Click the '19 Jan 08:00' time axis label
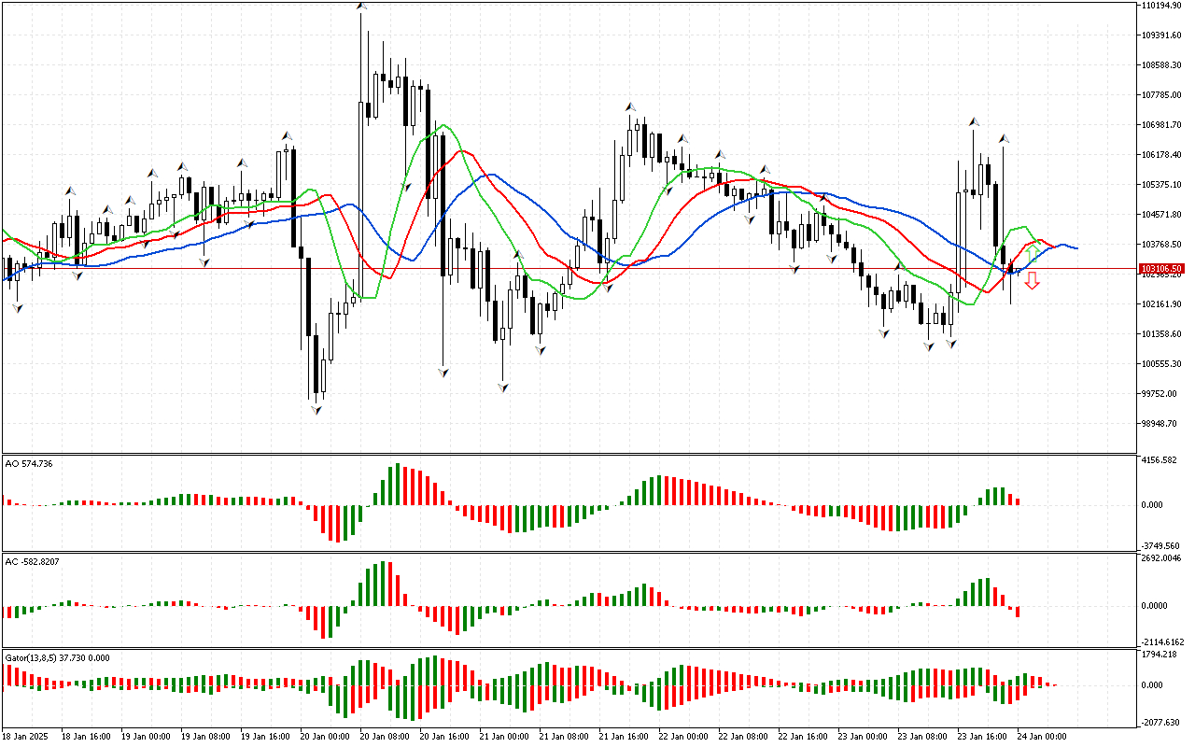This screenshot has height=747, width=1195. pos(205,737)
